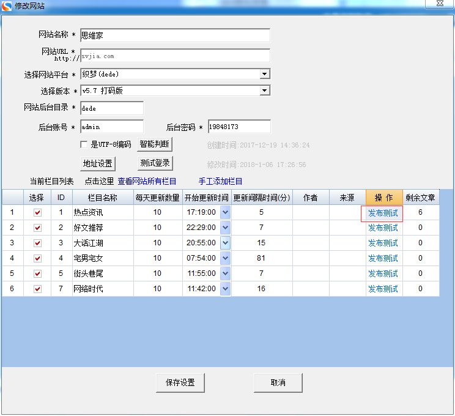The image size is (455, 416).
Task: Focus the 后台账号 input field
Action: (112, 127)
